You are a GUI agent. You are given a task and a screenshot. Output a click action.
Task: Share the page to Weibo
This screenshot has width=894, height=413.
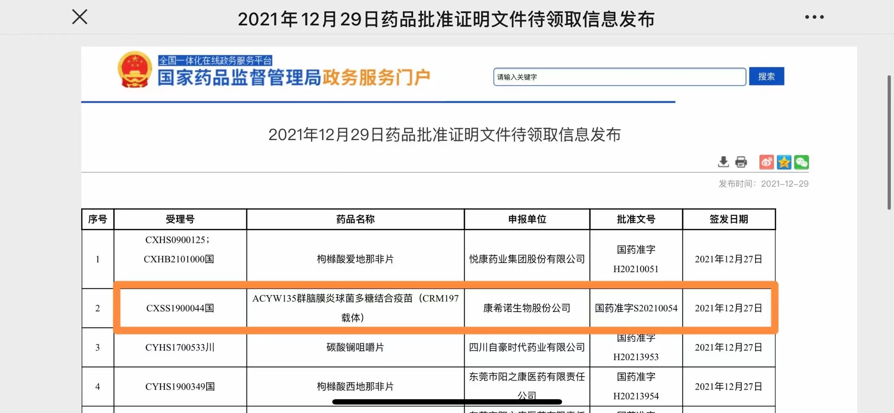pos(766,162)
